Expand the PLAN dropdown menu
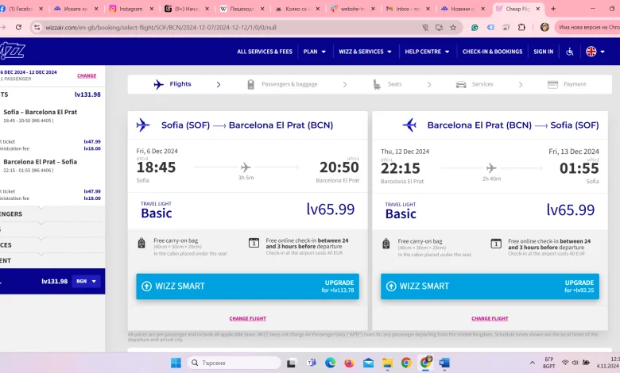 tap(314, 52)
